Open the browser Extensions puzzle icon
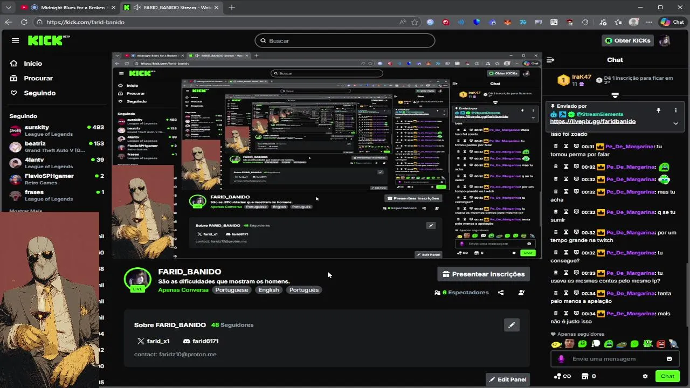Viewport: 690px width, 388px height. click(585, 22)
